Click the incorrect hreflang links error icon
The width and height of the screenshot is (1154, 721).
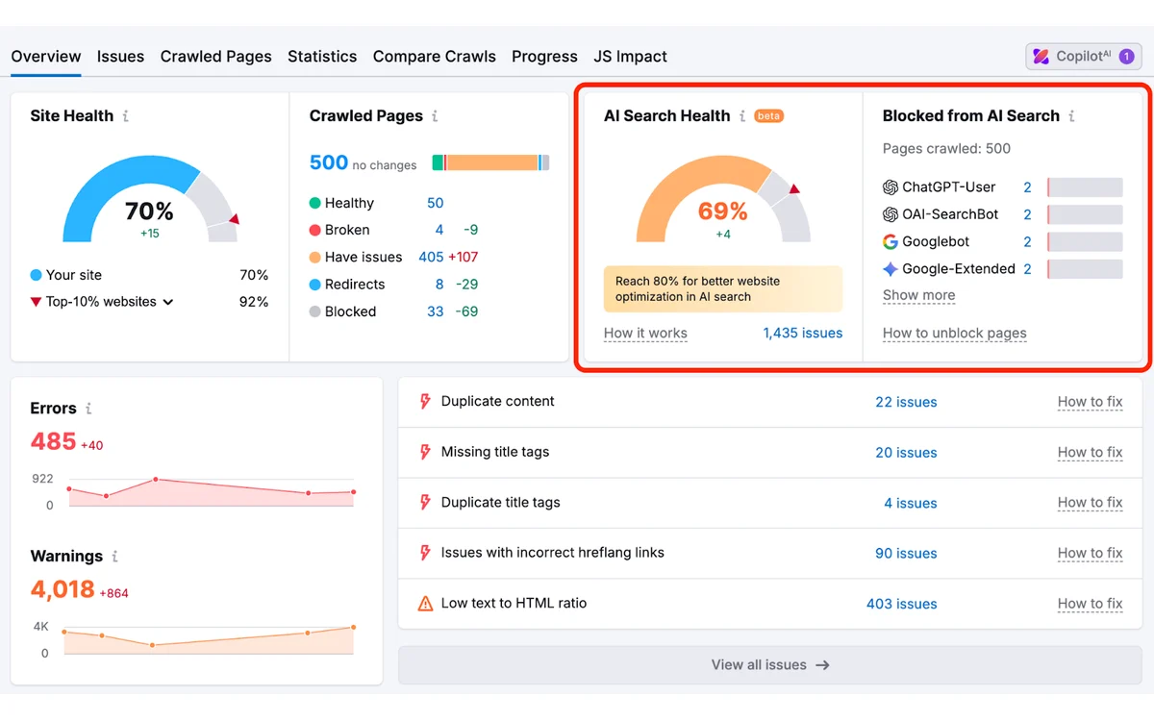[425, 553]
